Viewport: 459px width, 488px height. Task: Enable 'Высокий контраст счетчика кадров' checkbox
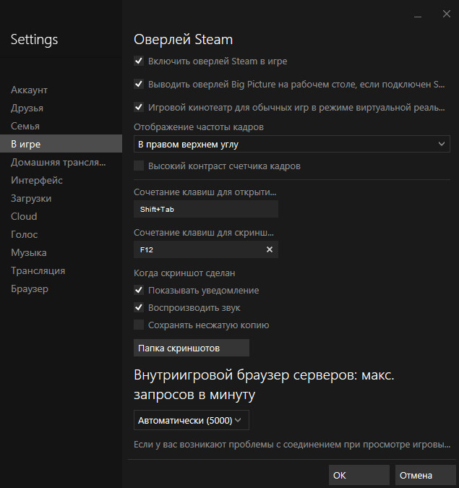coord(139,166)
